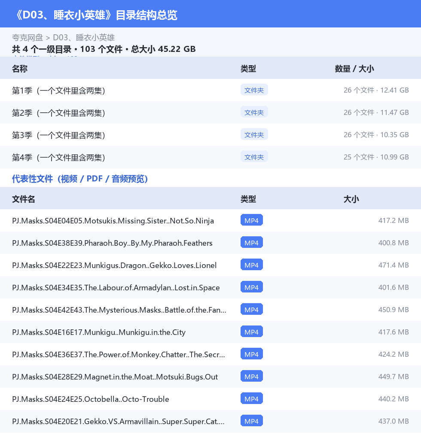Click the 代表性文件 section heading
The width and height of the screenshot is (421, 446).
point(80,179)
